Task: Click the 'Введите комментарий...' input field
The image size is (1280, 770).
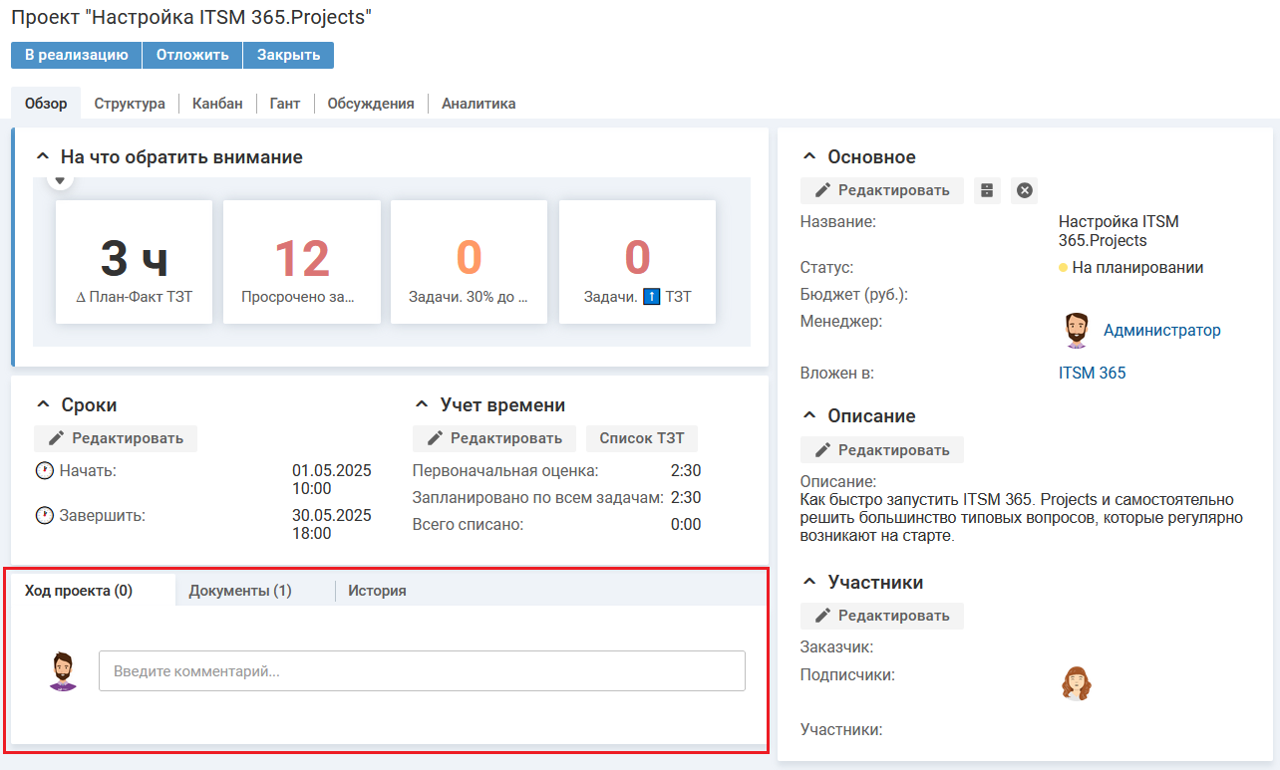Action: 422,671
